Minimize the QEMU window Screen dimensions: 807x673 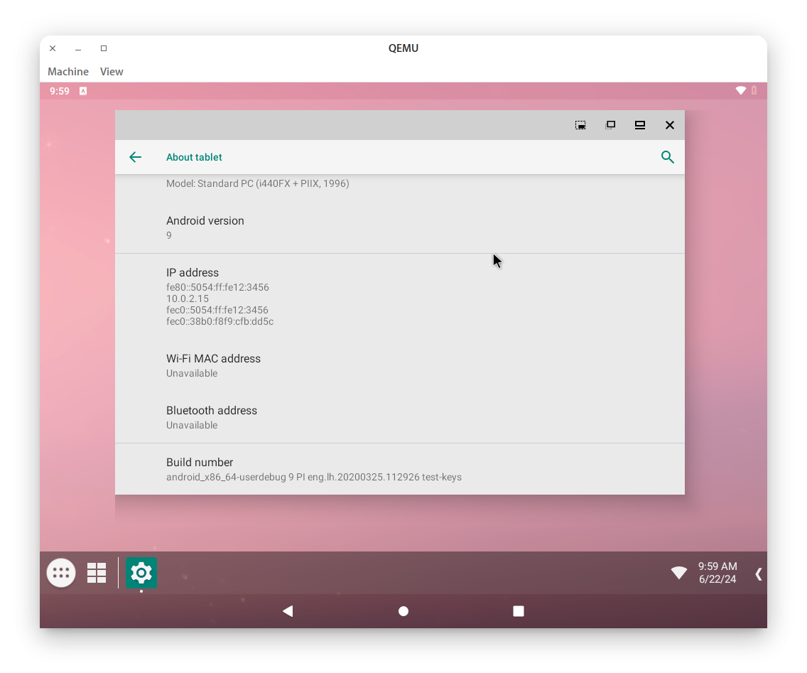[x=78, y=48]
